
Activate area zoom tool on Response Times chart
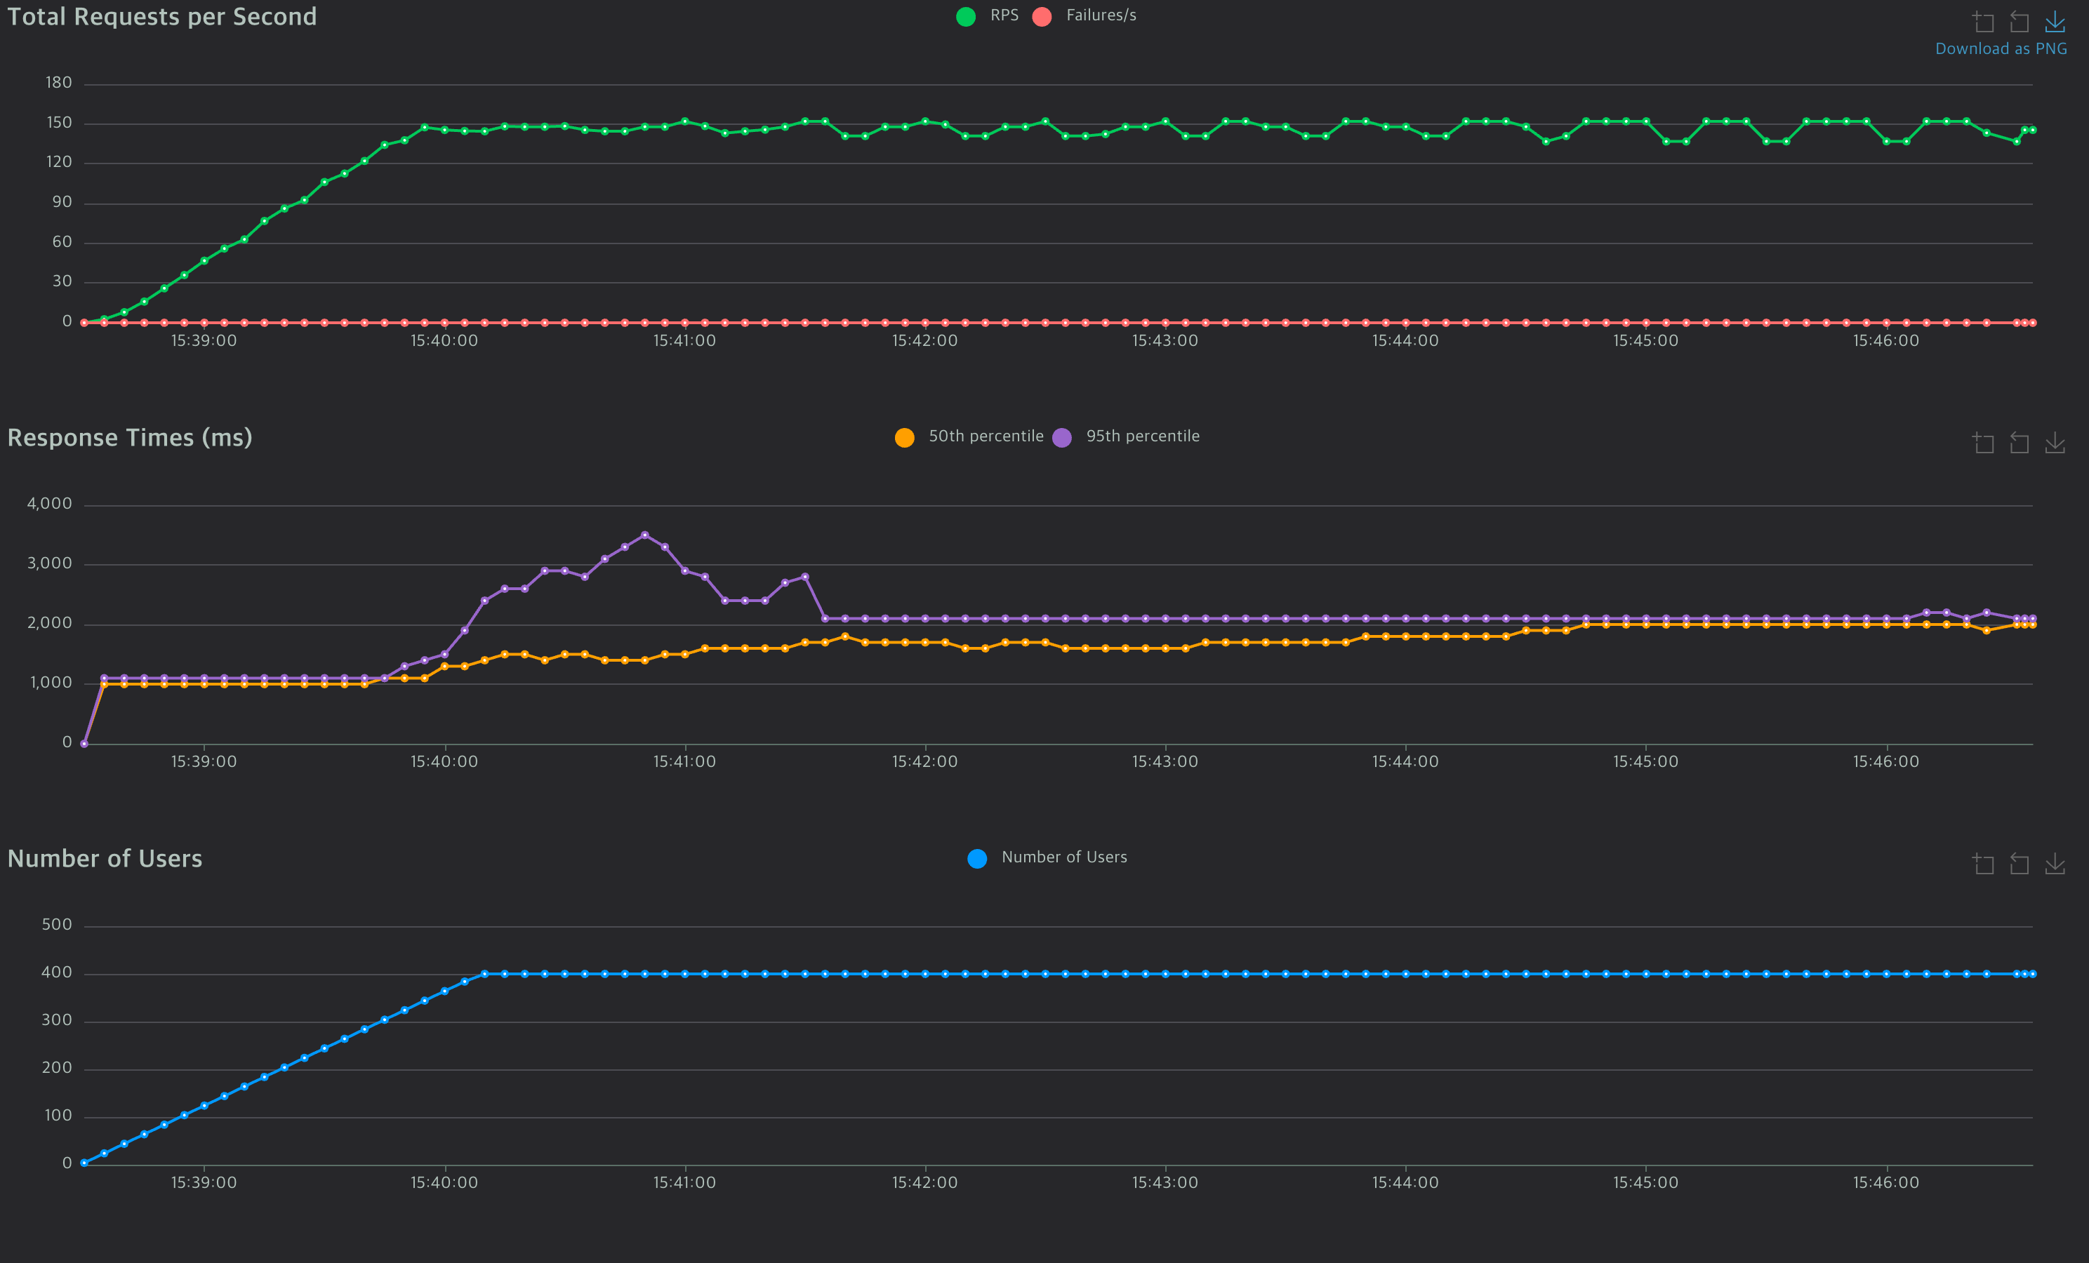1983,443
